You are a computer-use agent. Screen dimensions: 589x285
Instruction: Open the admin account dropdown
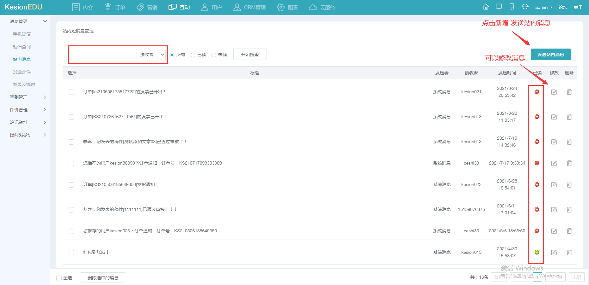pyautogui.click(x=543, y=7)
